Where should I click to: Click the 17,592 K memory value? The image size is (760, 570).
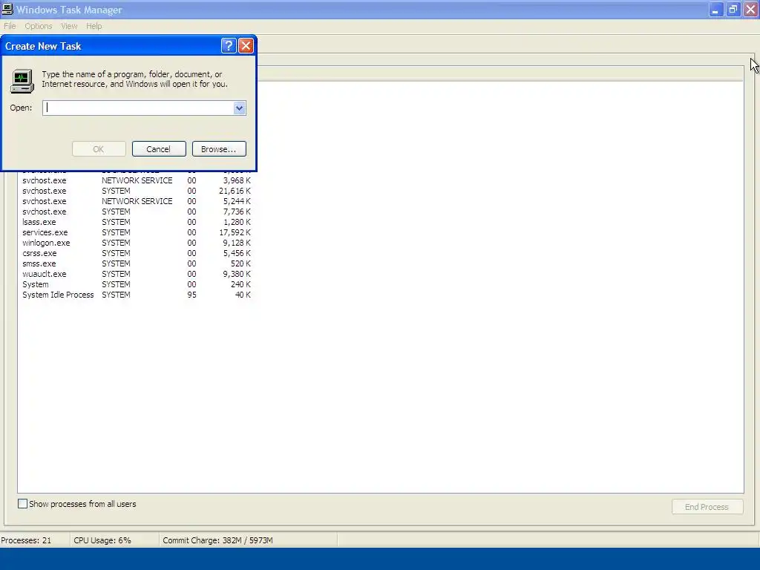235,232
